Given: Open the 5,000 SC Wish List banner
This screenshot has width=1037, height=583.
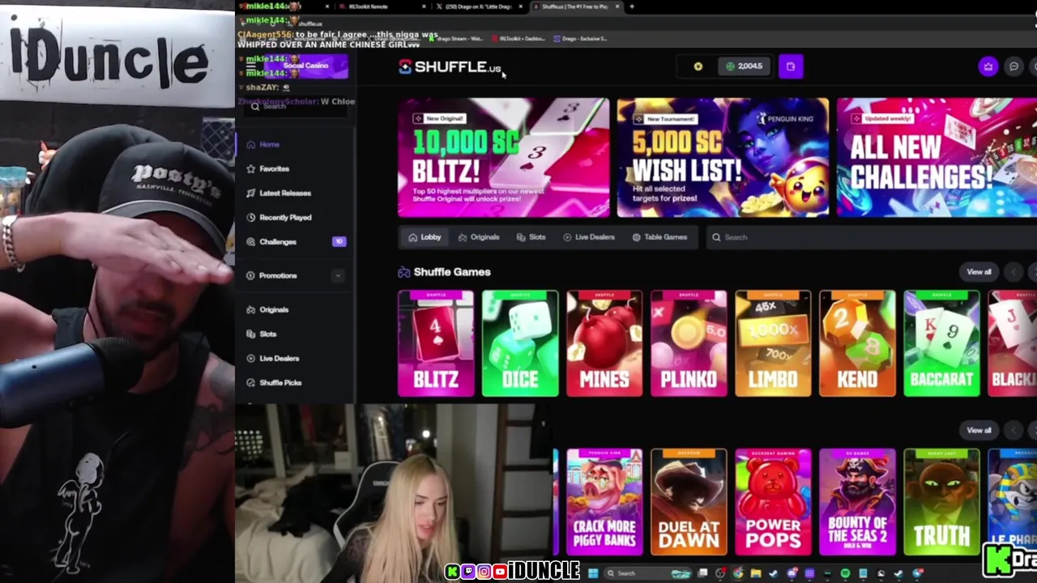Looking at the screenshot, I should pos(723,158).
